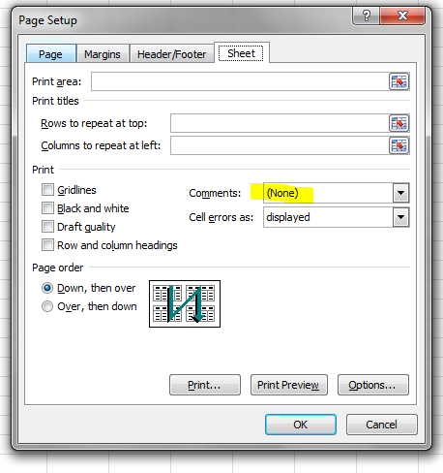Click the Print area range selector icon
443x473 pixels.
(399, 81)
